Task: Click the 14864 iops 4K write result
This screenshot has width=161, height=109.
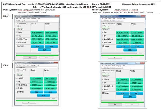Action: 137,83
